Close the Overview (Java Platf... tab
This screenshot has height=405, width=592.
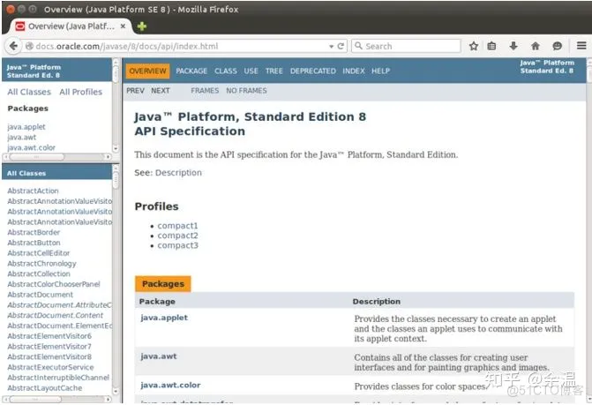pos(123,26)
